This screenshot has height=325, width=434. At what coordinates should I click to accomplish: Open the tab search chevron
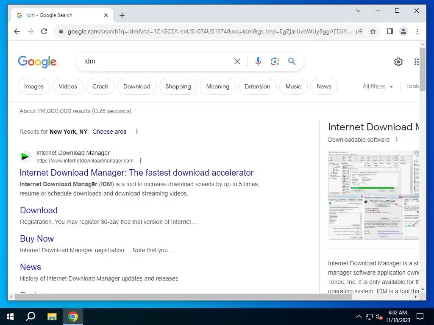tap(358, 11)
